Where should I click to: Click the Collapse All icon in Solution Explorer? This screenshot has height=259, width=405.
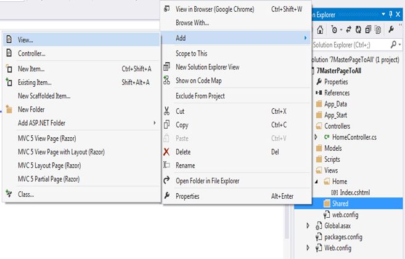(368, 30)
